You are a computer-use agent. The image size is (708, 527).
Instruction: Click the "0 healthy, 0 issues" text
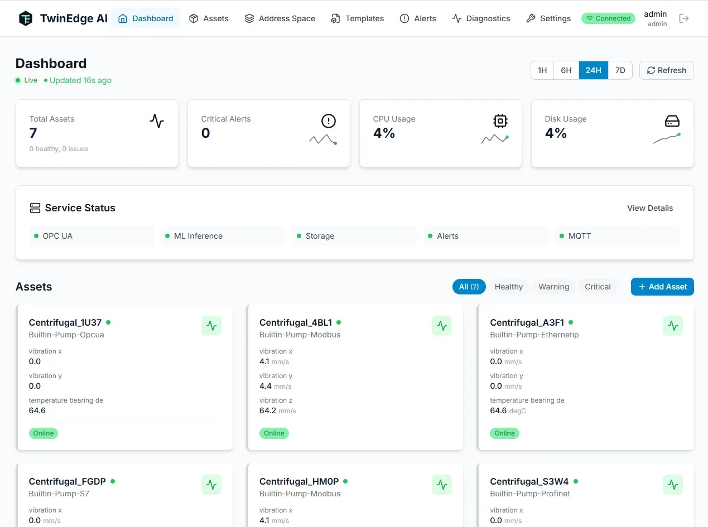(59, 149)
